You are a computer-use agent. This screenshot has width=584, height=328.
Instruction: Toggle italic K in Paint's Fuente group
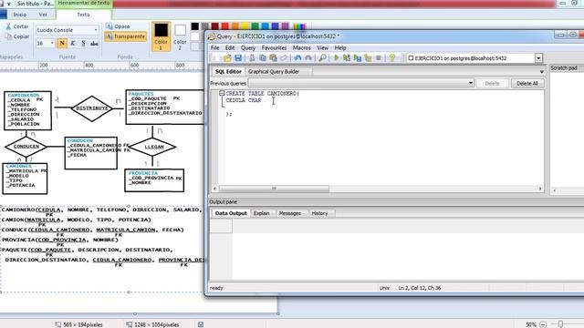click(x=73, y=44)
